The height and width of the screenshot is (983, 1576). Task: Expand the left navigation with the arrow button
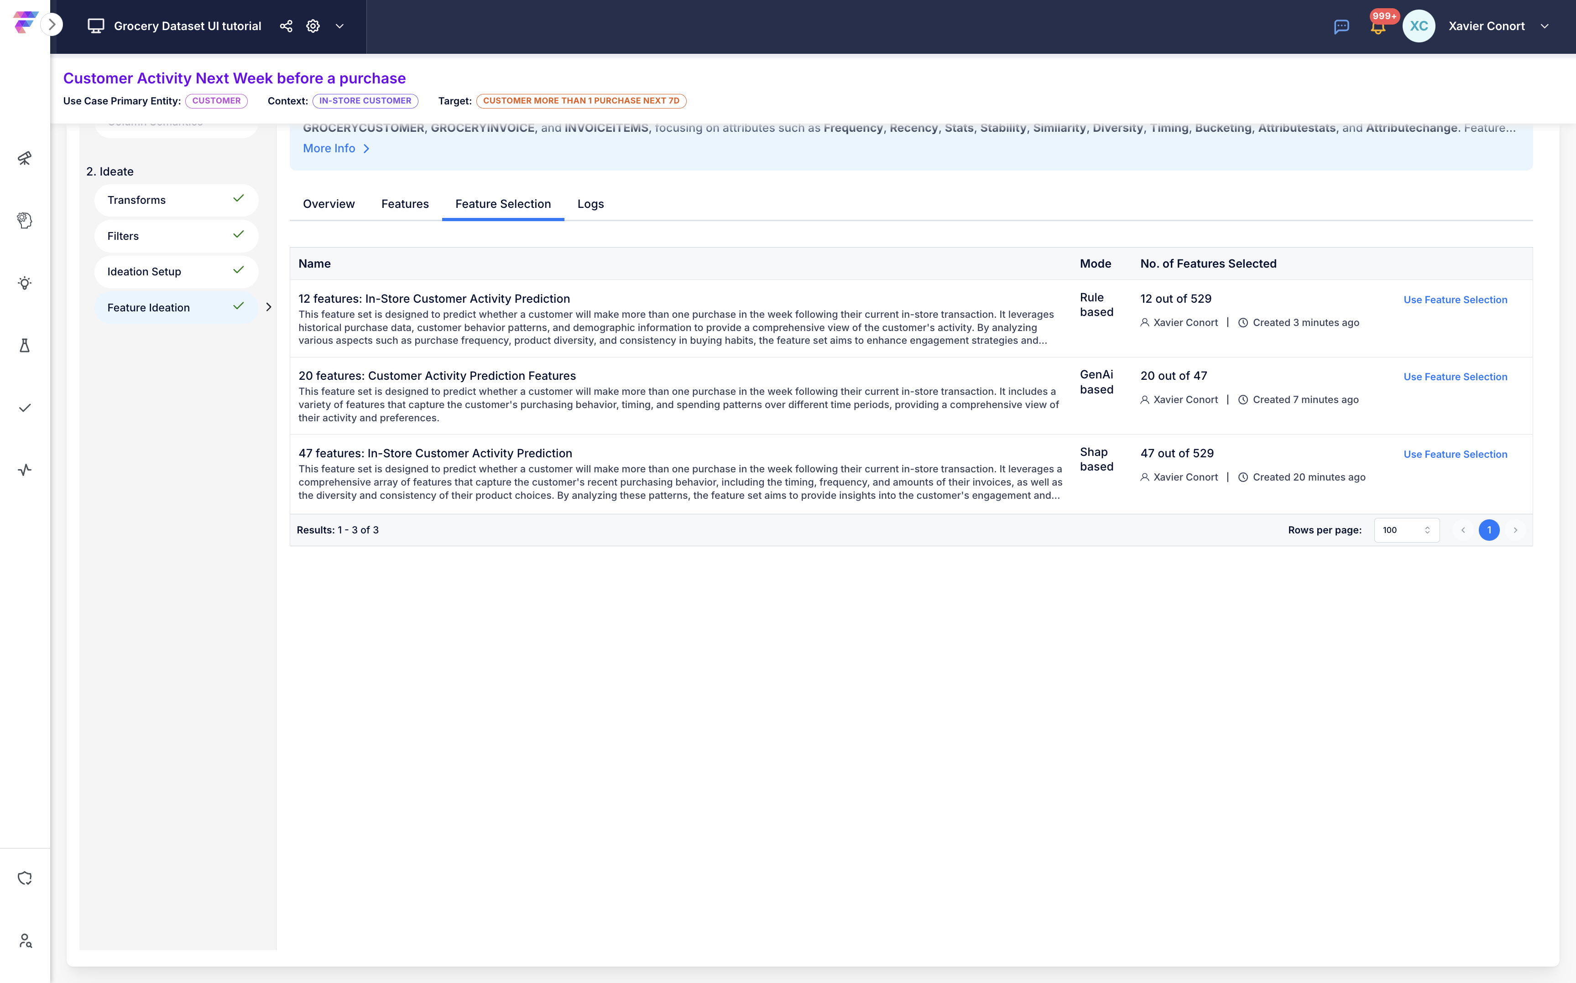[52, 25]
